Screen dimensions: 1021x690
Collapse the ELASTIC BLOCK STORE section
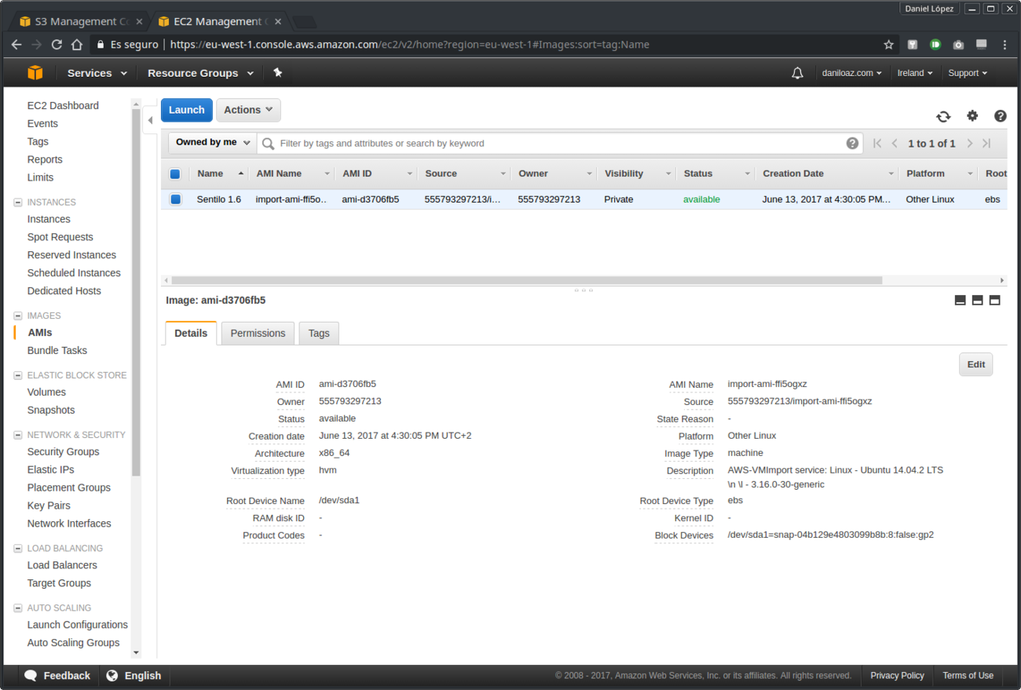coord(18,375)
